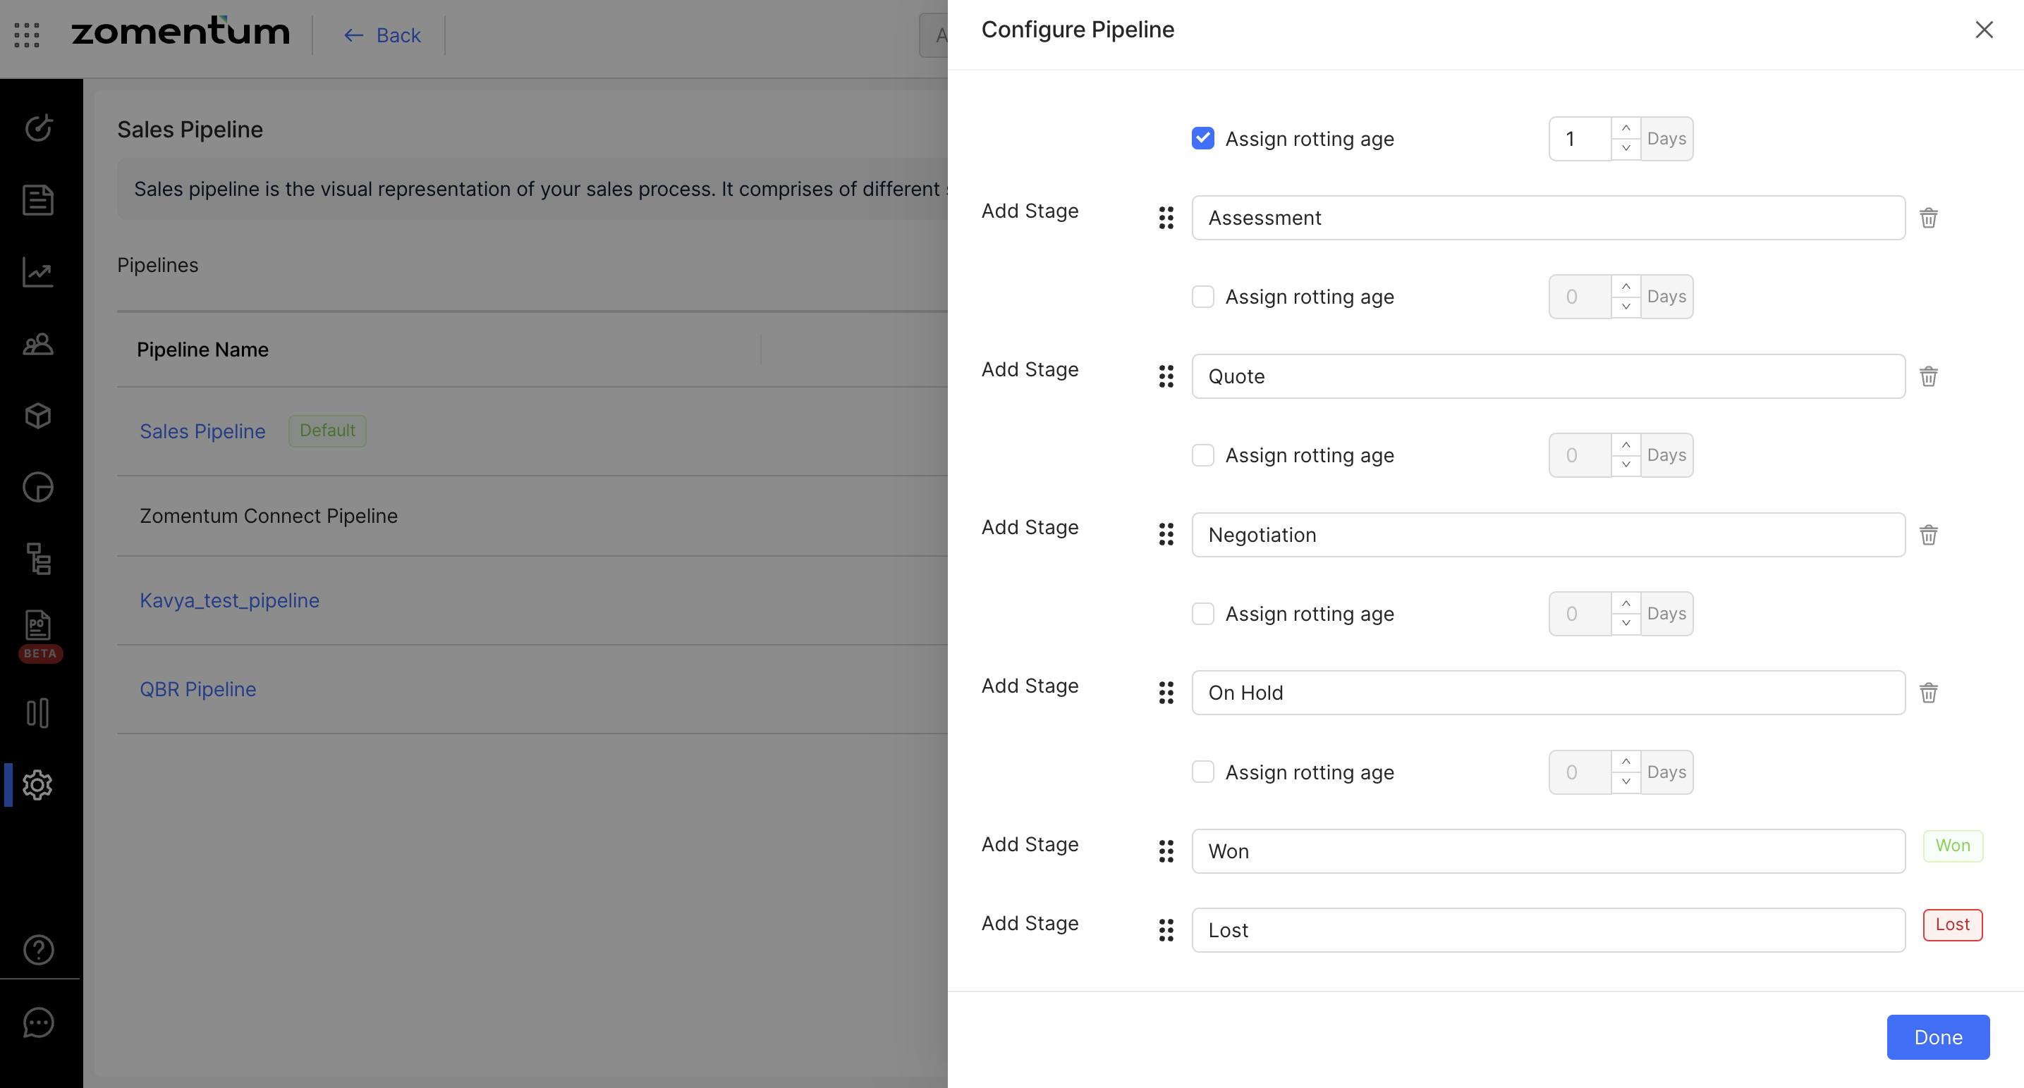
Task: Decrease rotting age days below 1
Action: pyautogui.click(x=1626, y=149)
